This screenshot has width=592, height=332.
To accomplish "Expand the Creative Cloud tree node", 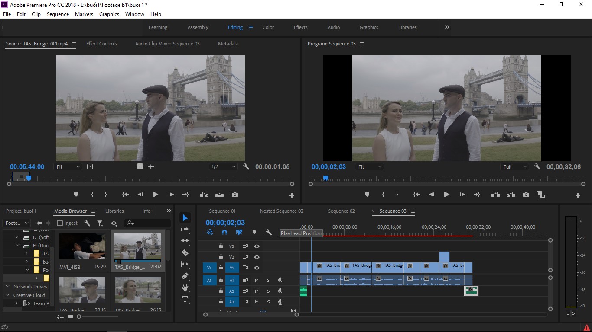I will (x=7, y=295).
